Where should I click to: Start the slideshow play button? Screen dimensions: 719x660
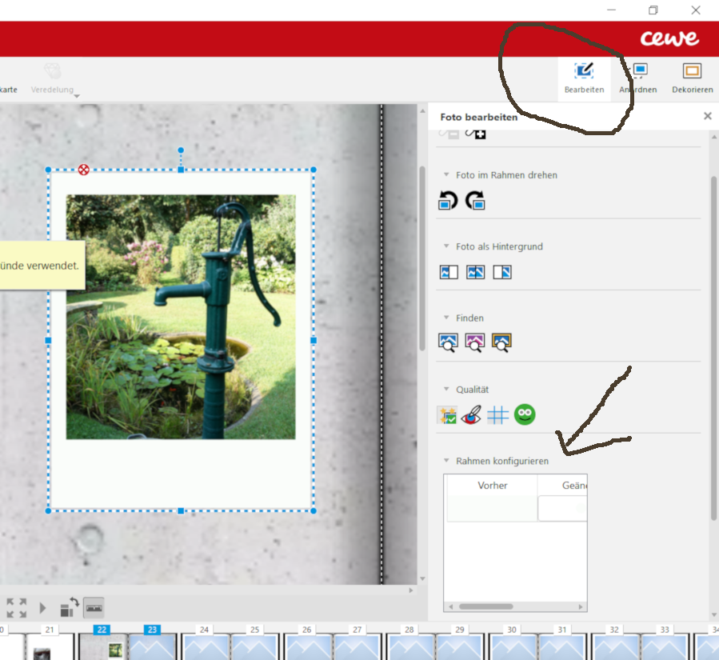[42, 608]
